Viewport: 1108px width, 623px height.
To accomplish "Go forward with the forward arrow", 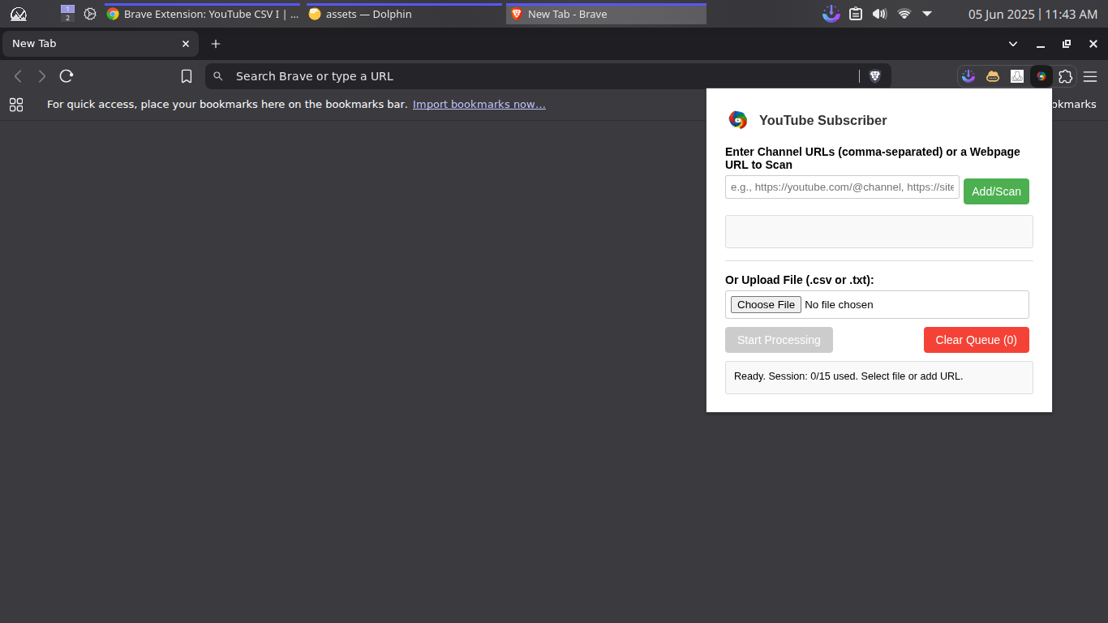I will coord(42,76).
